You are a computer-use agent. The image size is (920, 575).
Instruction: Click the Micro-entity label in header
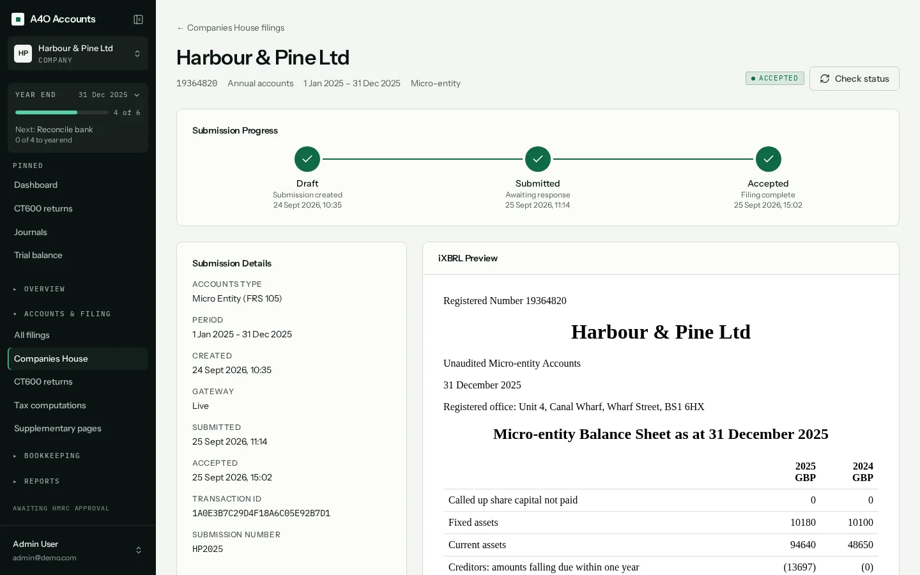436,84
